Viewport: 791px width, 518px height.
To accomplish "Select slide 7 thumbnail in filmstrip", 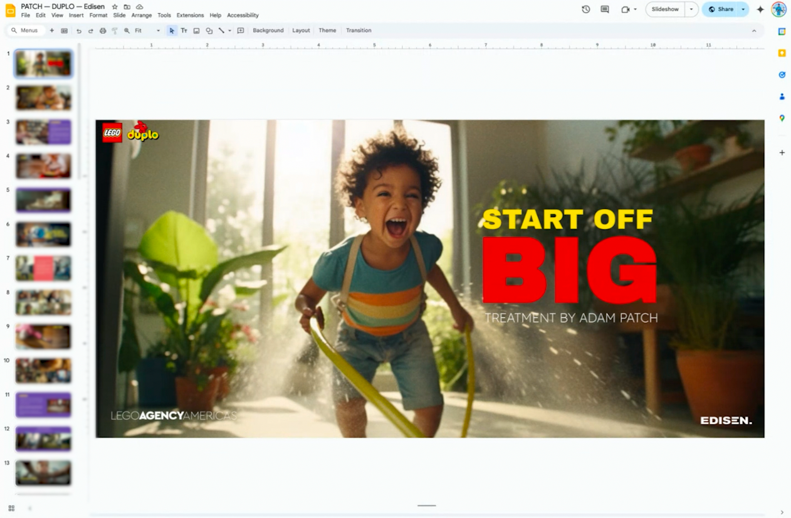I will (x=43, y=268).
